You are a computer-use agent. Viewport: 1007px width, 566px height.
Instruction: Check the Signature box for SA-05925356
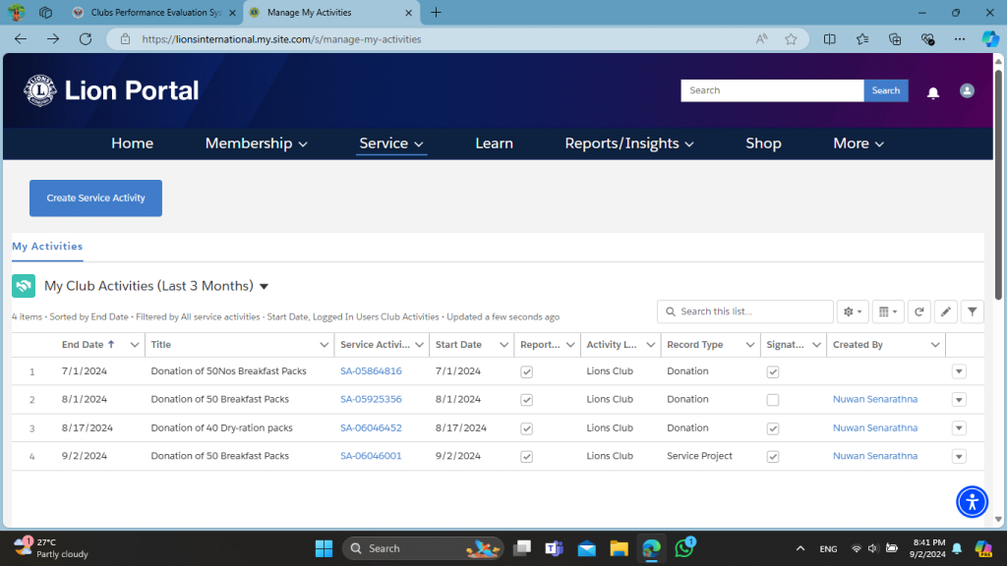773,400
